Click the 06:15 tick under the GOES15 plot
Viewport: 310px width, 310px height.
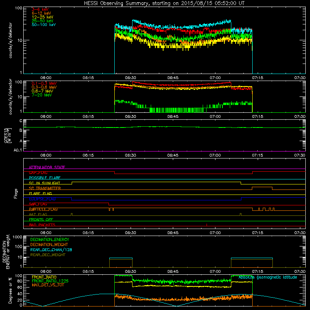(88, 155)
